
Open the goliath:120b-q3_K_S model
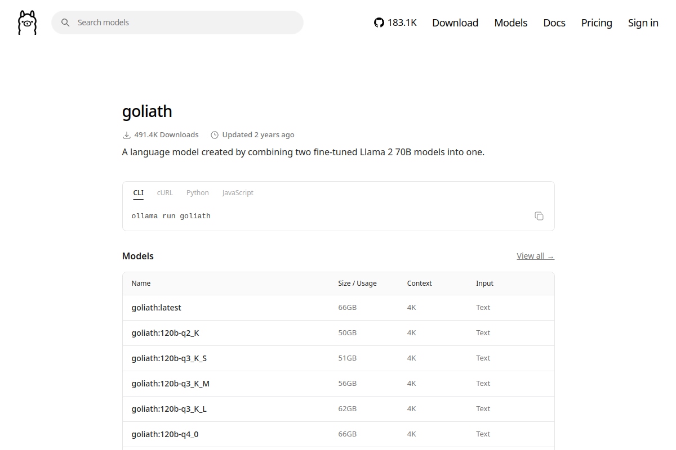click(169, 358)
